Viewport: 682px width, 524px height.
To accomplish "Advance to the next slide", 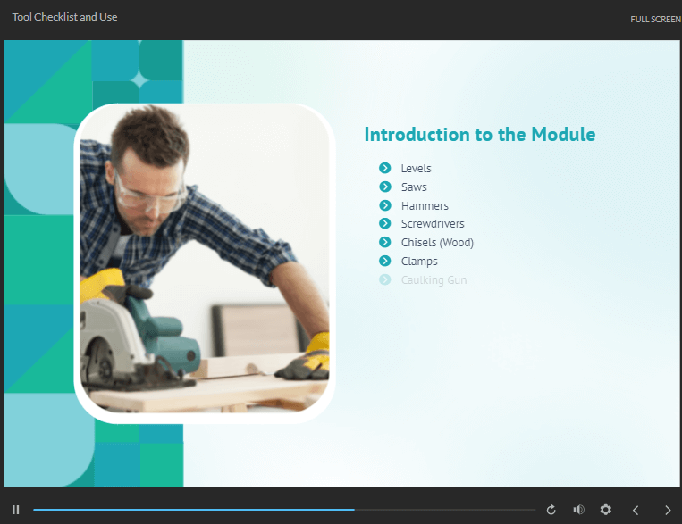I will [668, 510].
